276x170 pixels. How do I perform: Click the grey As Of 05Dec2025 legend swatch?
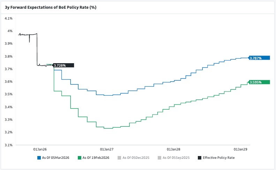click(x=120, y=158)
